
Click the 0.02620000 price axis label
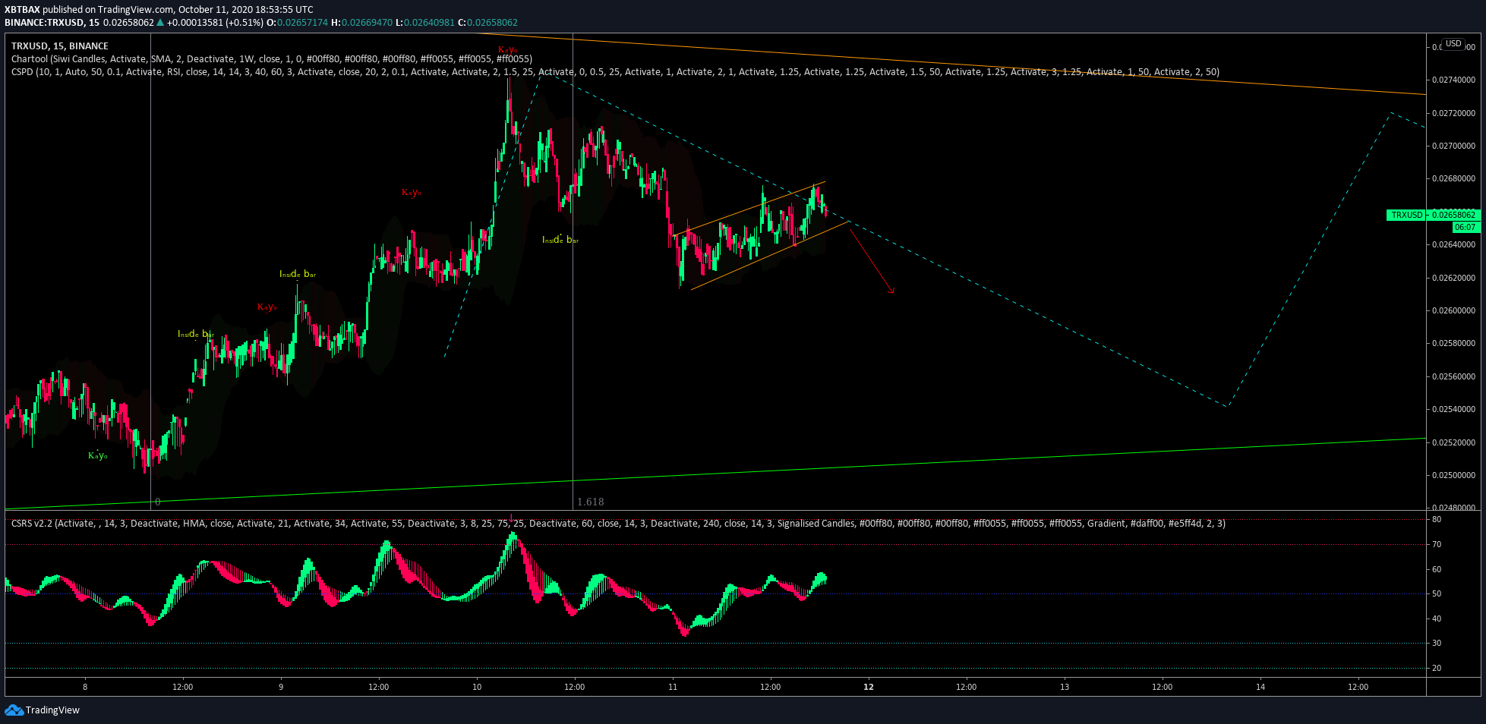[x=1453, y=278]
